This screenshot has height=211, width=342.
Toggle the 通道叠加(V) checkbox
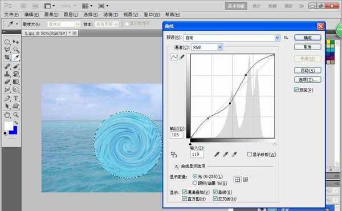click(185, 192)
